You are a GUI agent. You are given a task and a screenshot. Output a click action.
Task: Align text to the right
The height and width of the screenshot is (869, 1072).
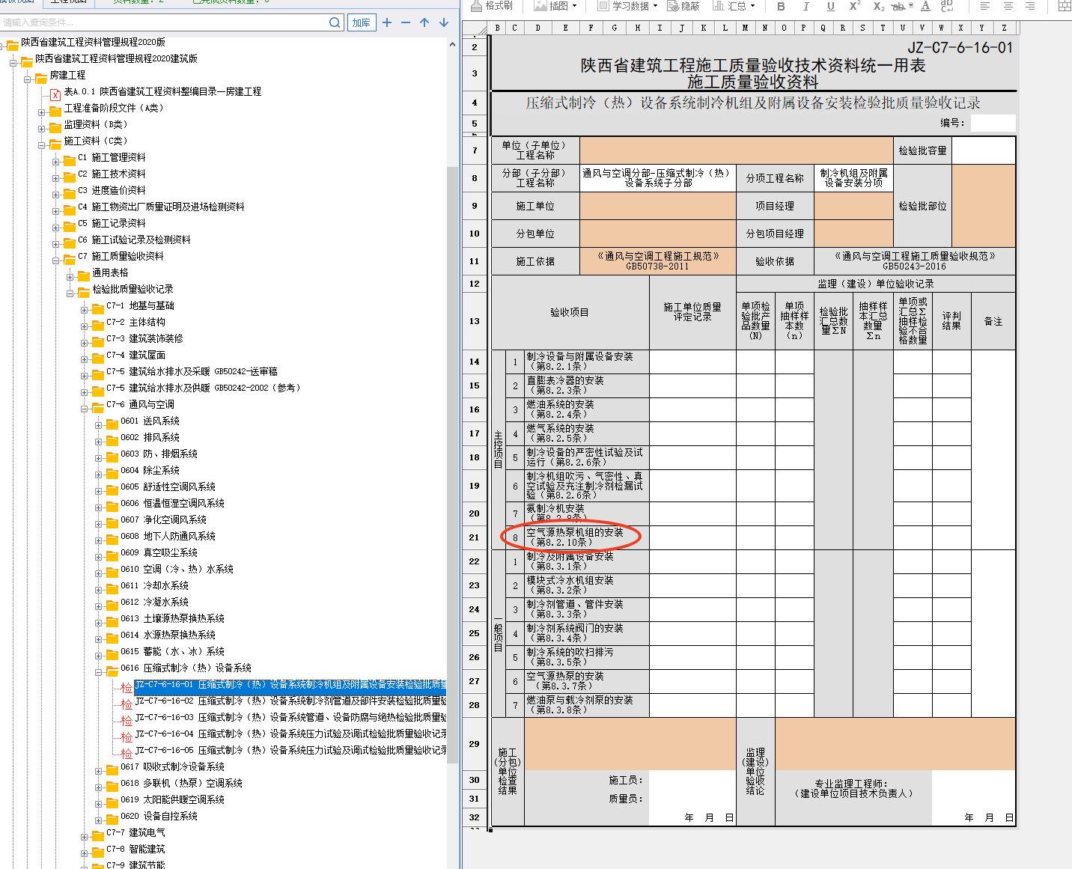coord(1030,6)
